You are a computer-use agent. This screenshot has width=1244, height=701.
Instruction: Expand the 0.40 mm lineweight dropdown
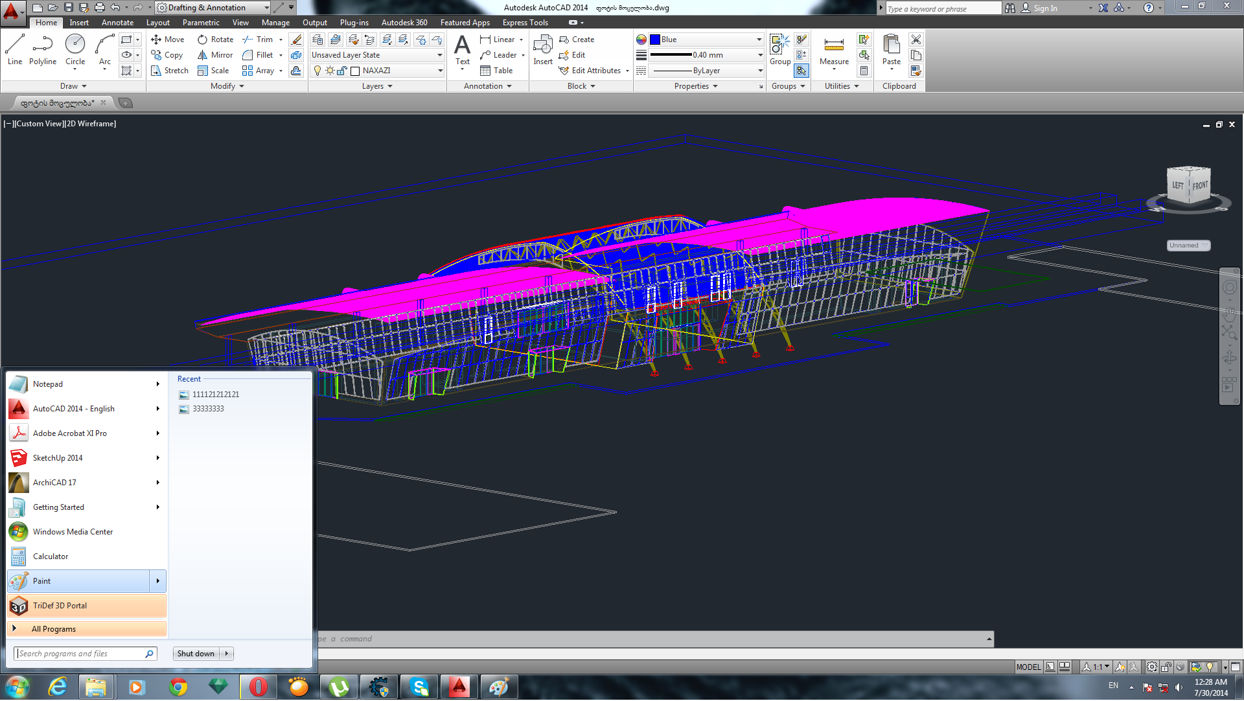[760, 55]
